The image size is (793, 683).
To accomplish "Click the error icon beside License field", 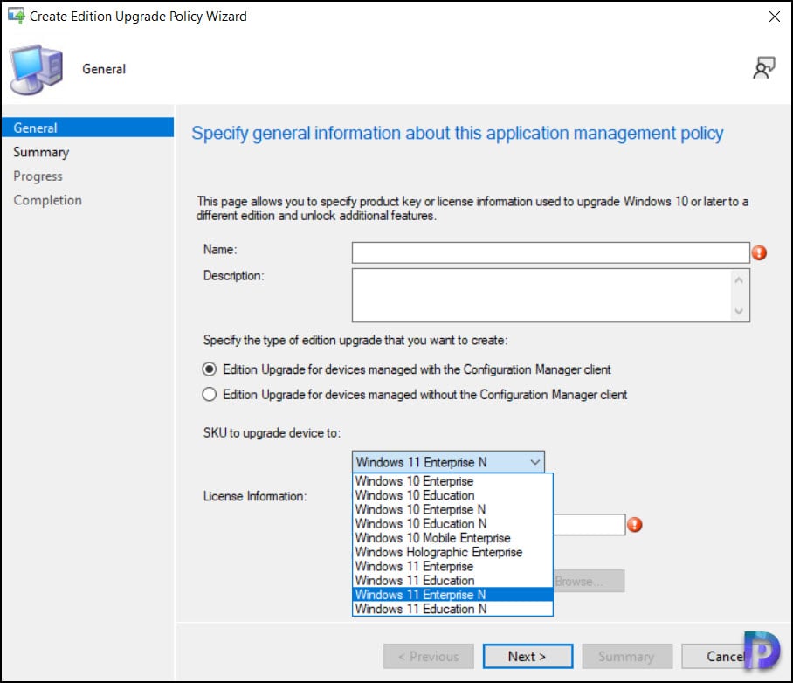I will 634,525.
